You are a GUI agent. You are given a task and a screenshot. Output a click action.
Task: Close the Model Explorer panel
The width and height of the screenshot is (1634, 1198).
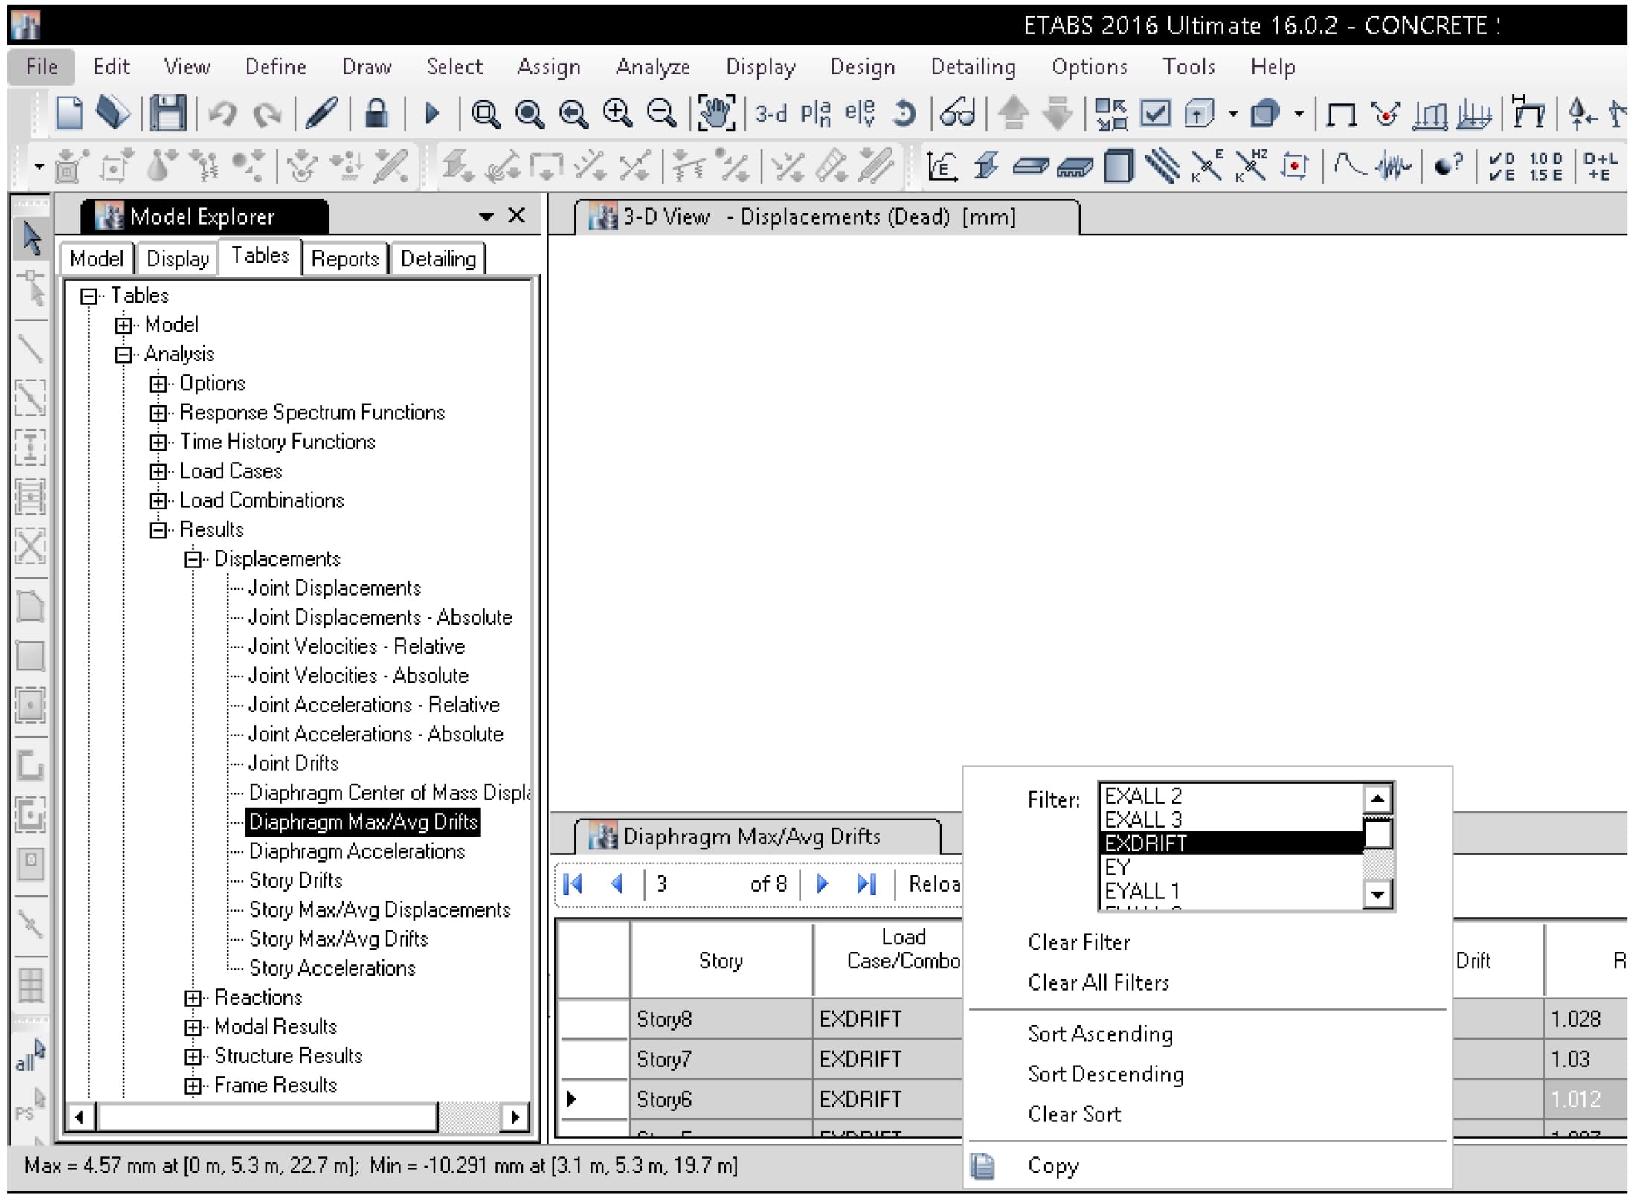516,216
